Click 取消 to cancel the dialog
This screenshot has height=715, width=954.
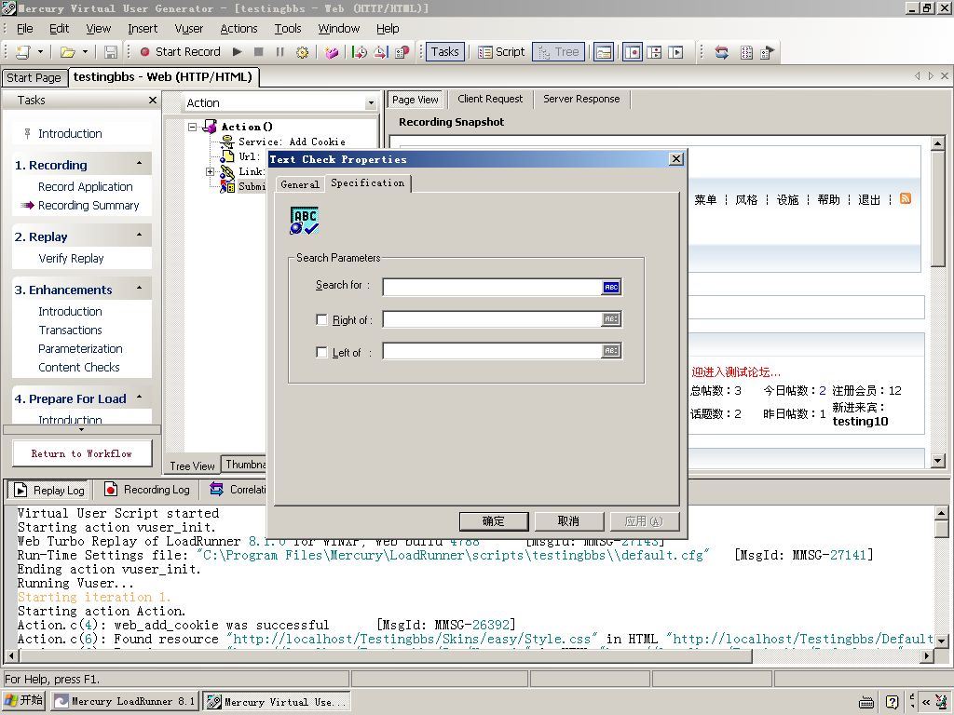(x=569, y=521)
